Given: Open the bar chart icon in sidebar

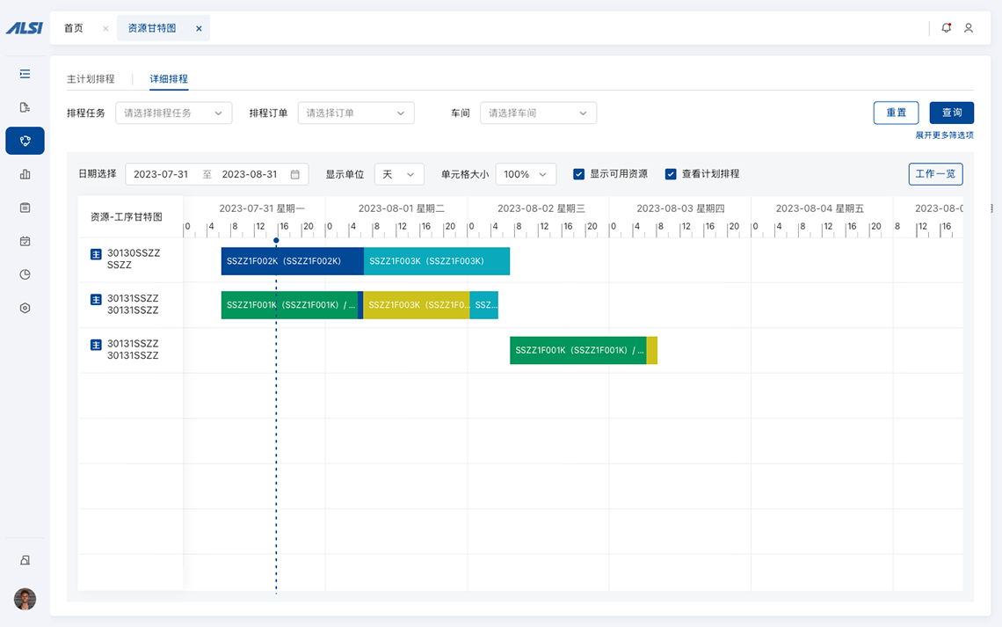Looking at the screenshot, I should pyautogui.click(x=25, y=174).
